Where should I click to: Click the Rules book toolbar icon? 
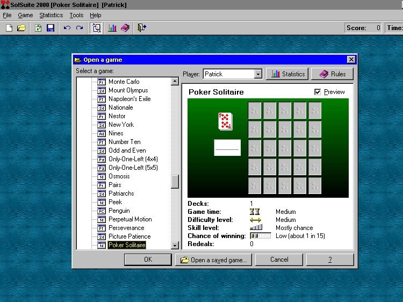point(125,28)
